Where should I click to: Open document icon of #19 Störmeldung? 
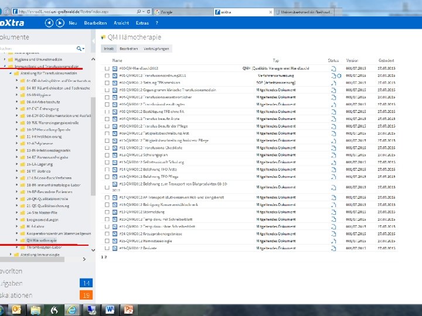115,212
